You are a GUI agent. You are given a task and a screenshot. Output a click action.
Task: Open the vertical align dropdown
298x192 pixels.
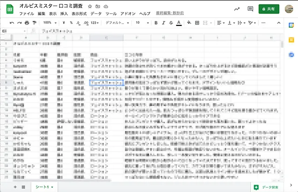(231, 23)
